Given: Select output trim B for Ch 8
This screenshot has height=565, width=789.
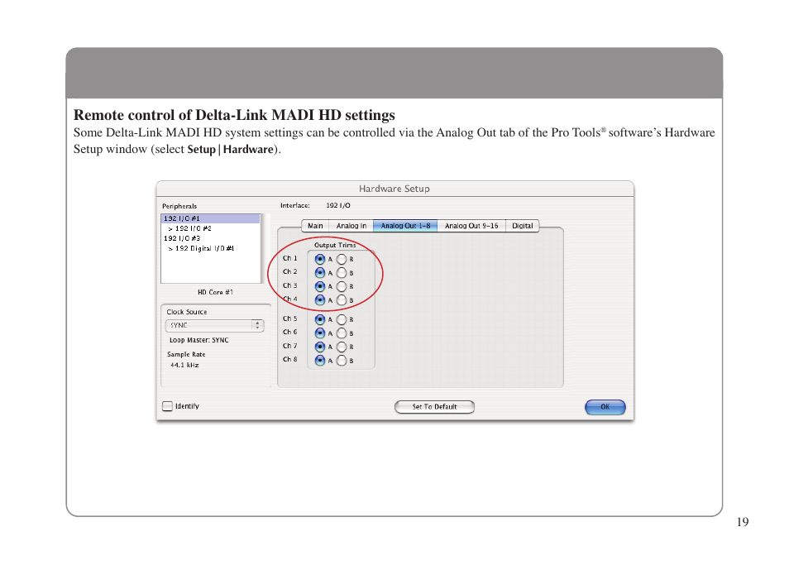Looking at the screenshot, I should 342,360.
